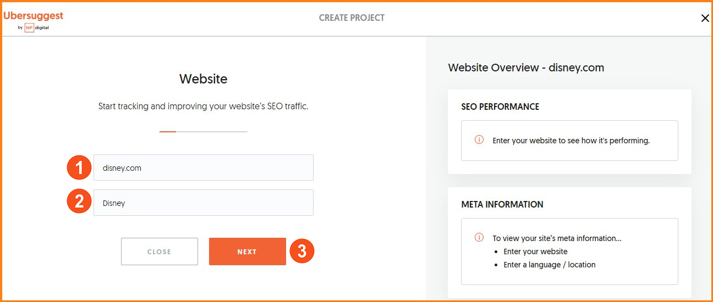Click the NP digital logo badge
Screen dimensions: 713x302
[x=29, y=28]
